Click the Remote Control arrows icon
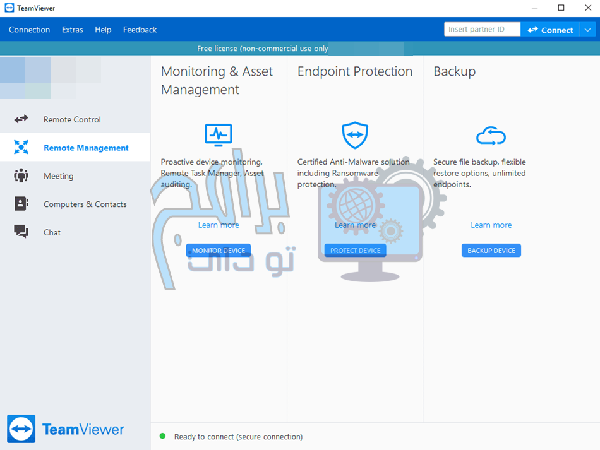 [21, 119]
